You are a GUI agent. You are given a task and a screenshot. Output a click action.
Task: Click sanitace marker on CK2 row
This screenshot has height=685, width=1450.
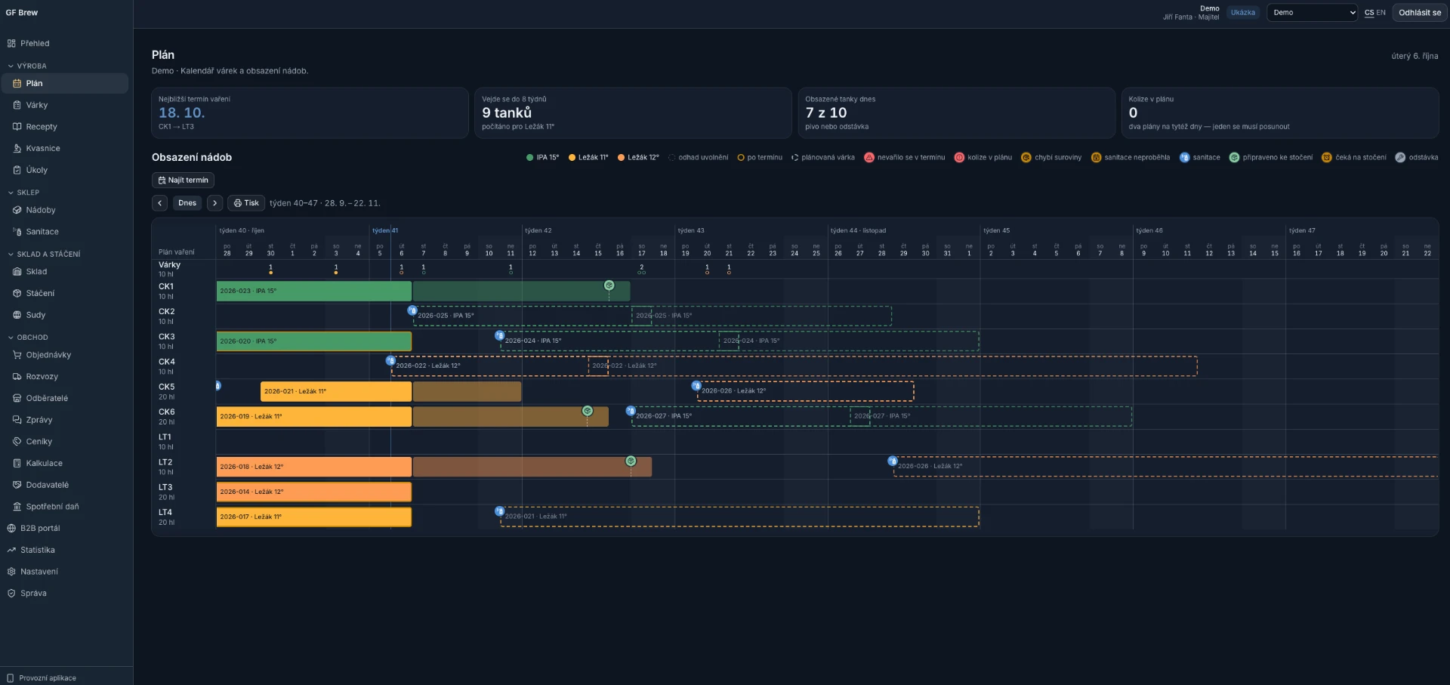412,310
